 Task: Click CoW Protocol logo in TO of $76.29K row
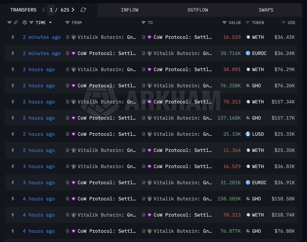pyautogui.click(x=149, y=69)
